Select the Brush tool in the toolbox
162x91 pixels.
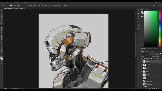tap(2, 26)
